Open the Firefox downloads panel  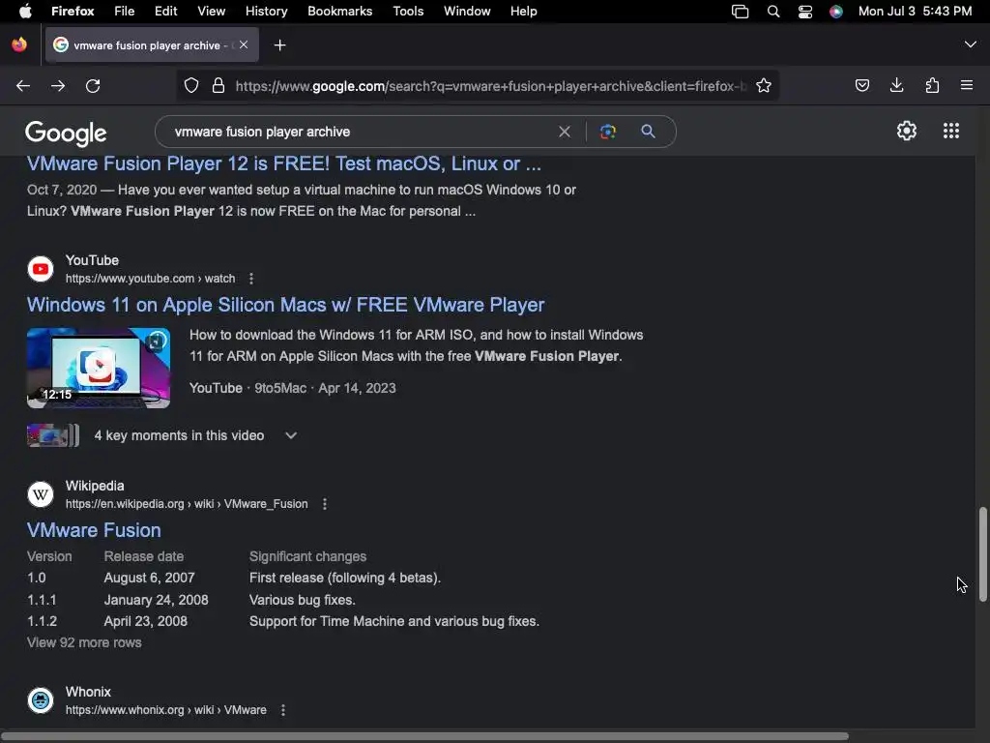click(896, 85)
